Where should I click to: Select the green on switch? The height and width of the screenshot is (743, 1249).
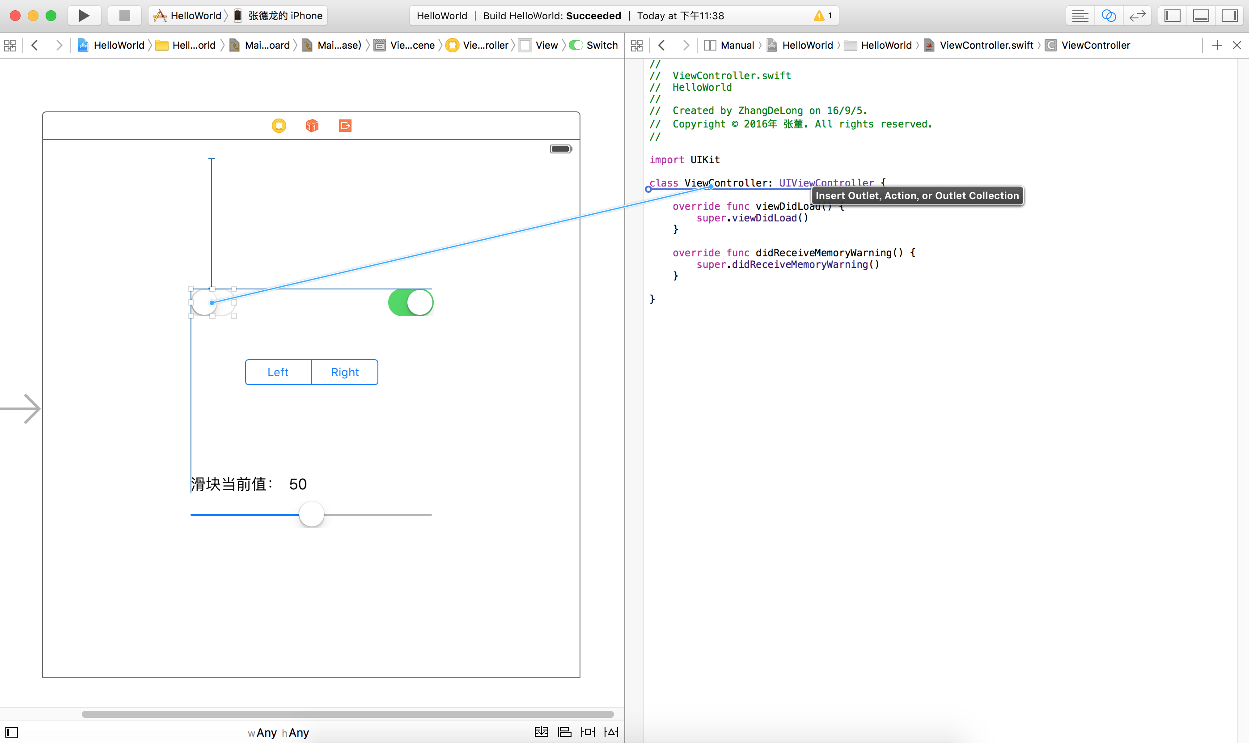(x=411, y=302)
